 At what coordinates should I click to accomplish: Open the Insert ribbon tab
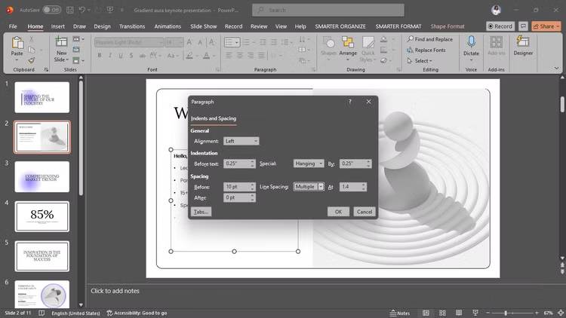point(58,26)
